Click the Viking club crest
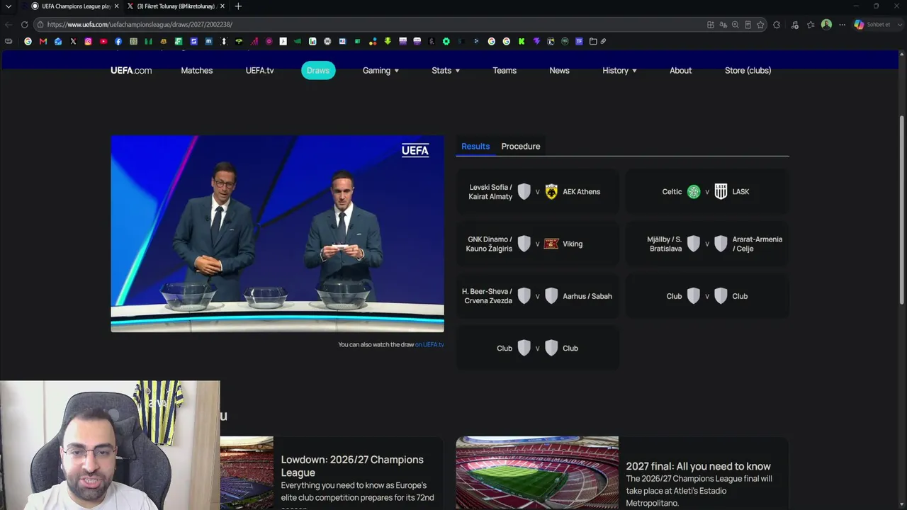Image resolution: width=907 pixels, height=510 pixels. (x=551, y=244)
